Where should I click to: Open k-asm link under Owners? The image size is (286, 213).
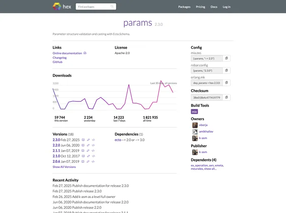(203, 138)
